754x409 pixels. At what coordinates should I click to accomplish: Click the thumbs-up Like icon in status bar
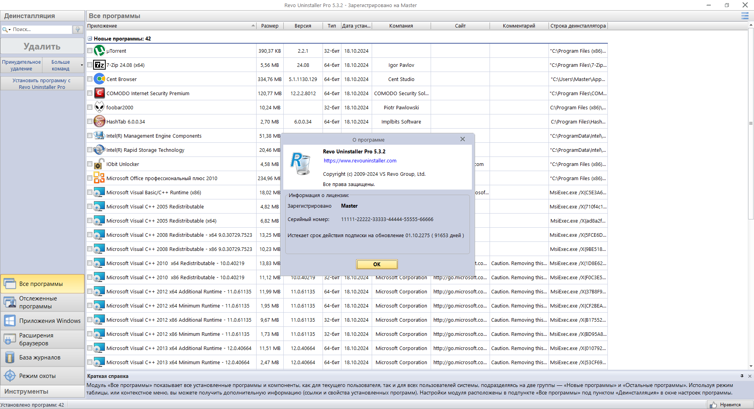click(x=713, y=405)
